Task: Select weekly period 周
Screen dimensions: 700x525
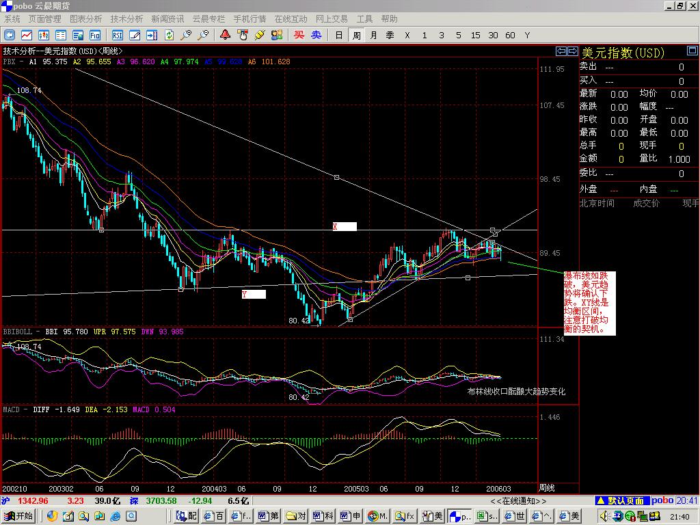Action: coord(356,35)
